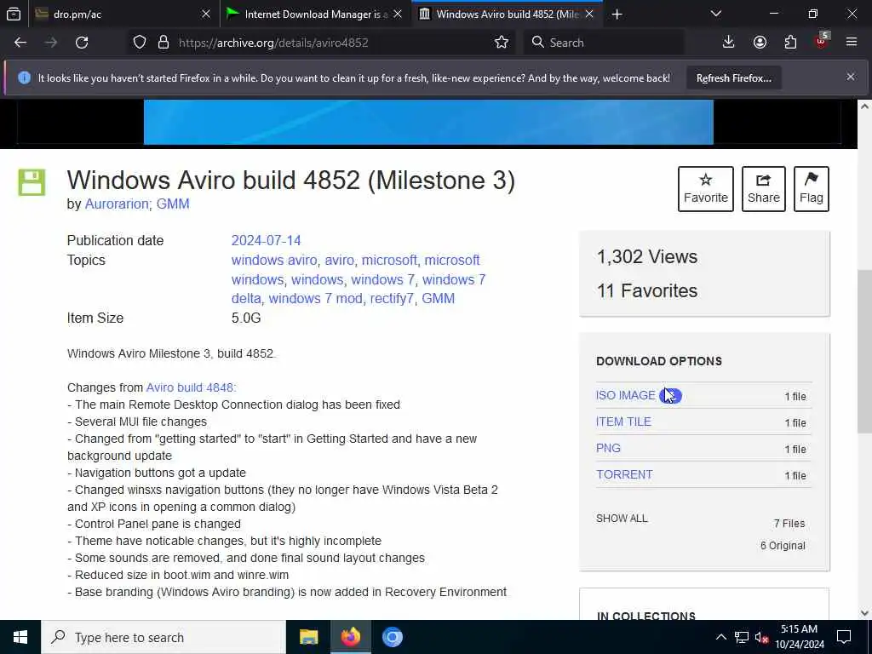The height and width of the screenshot is (654, 872).
Task: Go back to the previous page
Action: [x=20, y=43]
